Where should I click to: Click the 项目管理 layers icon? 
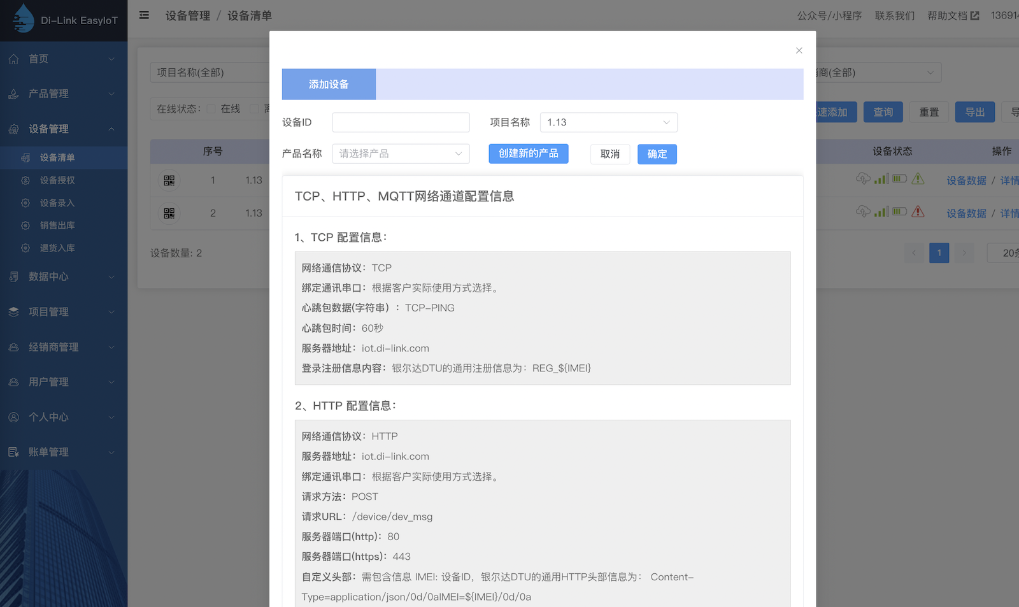[13, 311]
